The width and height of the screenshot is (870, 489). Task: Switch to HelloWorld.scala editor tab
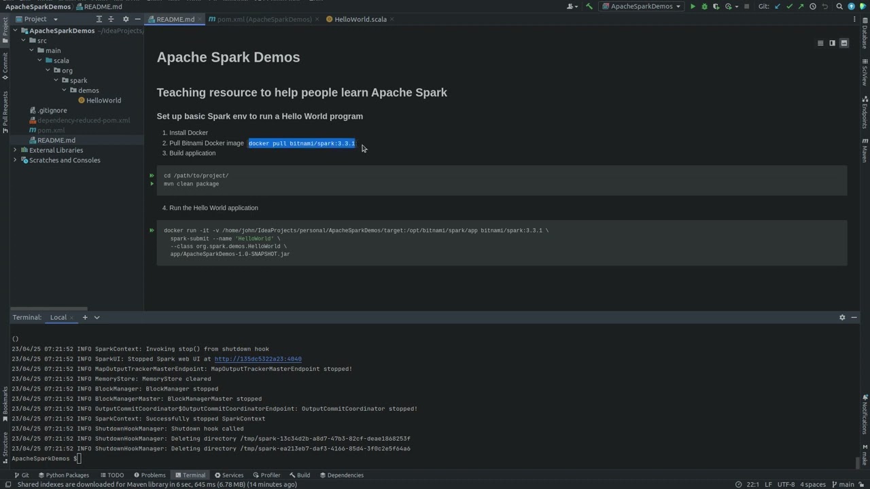coord(360,19)
